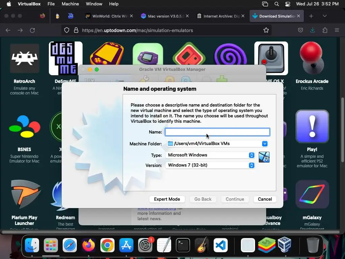
Task: Open a new browser tab
Action: click(311, 16)
